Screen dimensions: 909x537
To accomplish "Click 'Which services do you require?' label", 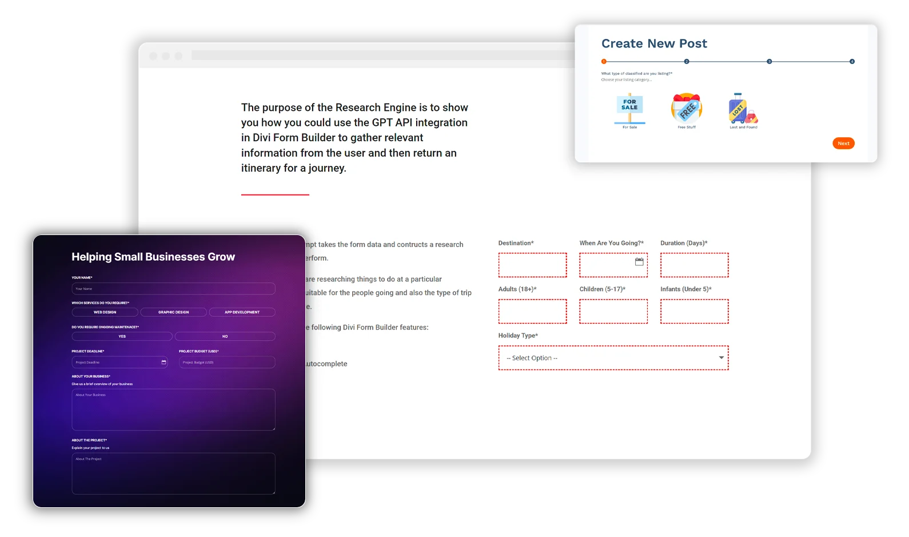I will click(x=101, y=303).
